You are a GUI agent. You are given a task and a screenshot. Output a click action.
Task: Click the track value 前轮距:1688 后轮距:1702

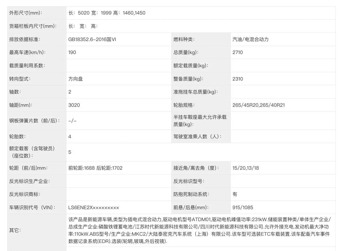[95, 168]
